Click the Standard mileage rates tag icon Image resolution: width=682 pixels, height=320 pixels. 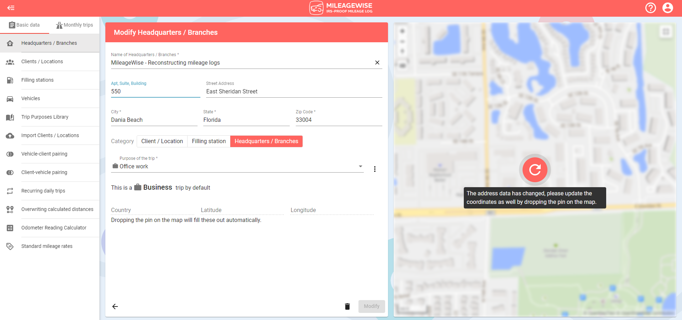pos(10,246)
